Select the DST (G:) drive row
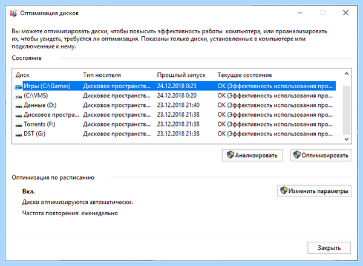 175,134
